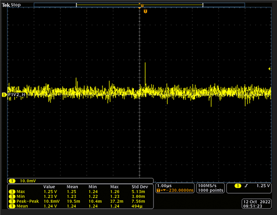The height and width of the screenshot is (215, 277).
Task: Click the Max value 1.25 V
Action: click(51, 192)
